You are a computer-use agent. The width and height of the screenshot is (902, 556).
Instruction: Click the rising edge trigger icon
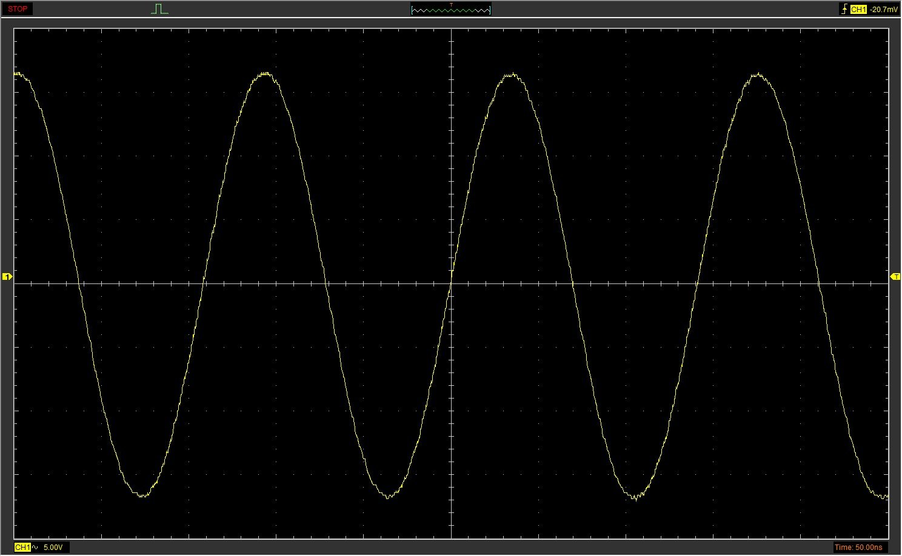844,9
